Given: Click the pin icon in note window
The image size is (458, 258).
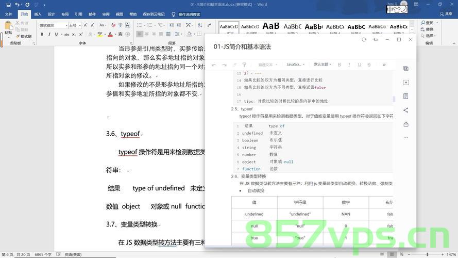Looking at the screenshot, I should pyautogui.click(x=376, y=40).
